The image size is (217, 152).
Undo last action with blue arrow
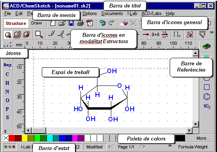(x=103, y=23)
